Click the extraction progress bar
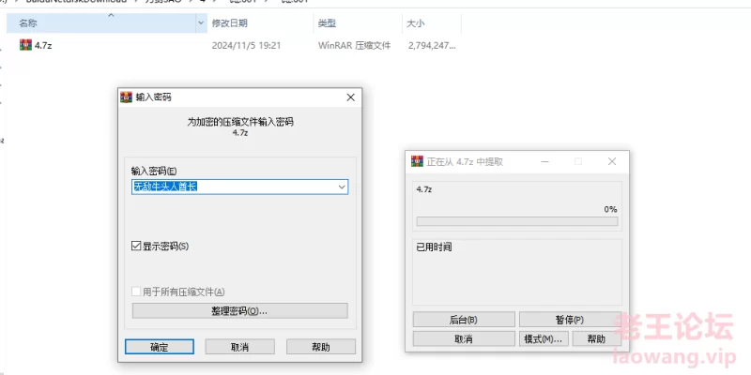The image size is (751, 375). pyautogui.click(x=517, y=221)
